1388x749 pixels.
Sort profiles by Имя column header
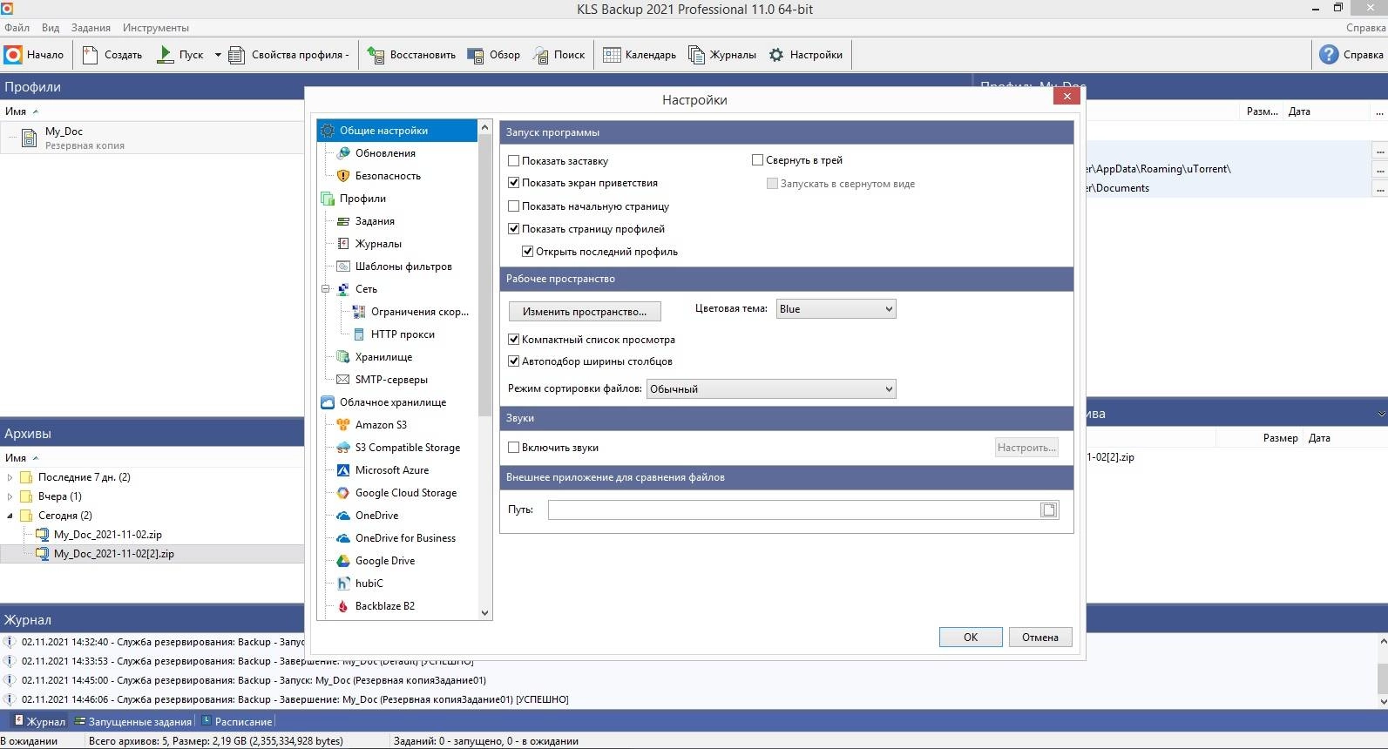click(x=16, y=111)
